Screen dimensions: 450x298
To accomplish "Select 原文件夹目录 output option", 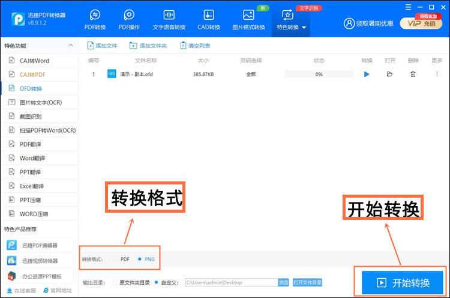I will [131, 282].
